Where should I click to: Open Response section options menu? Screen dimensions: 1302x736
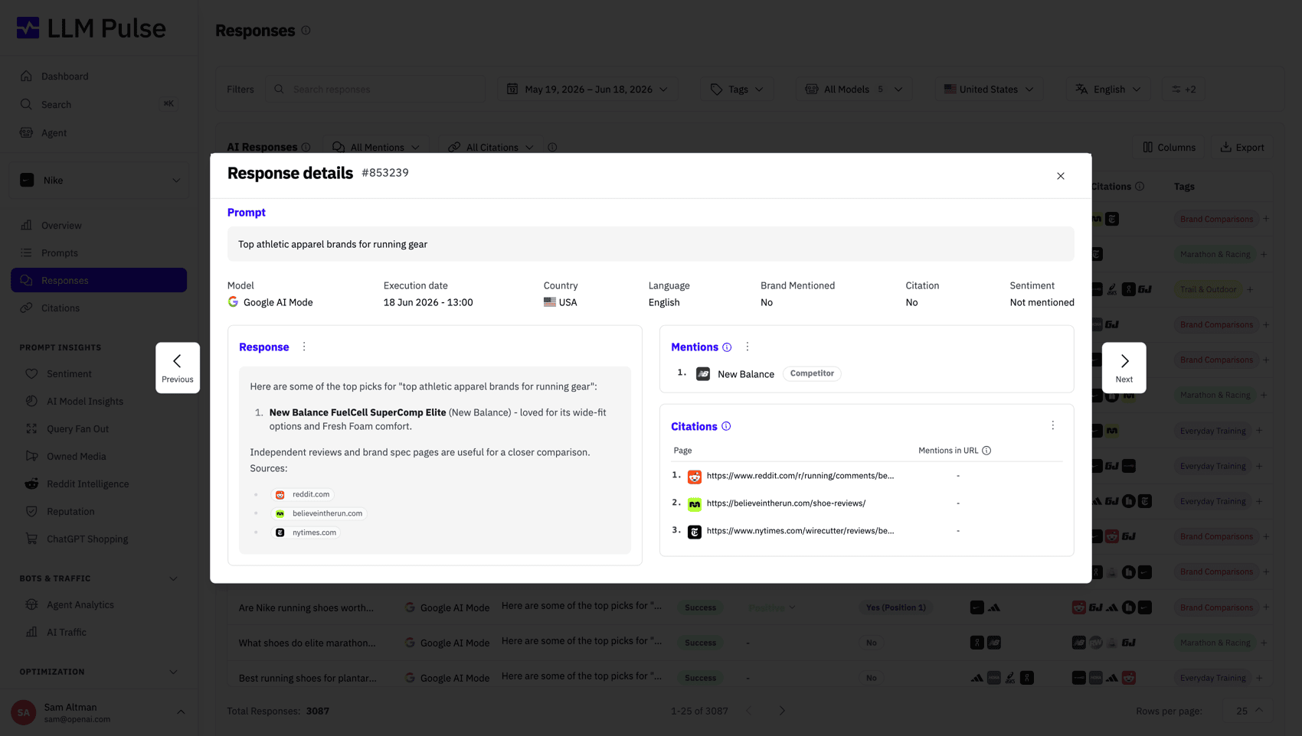pos(304,347)
